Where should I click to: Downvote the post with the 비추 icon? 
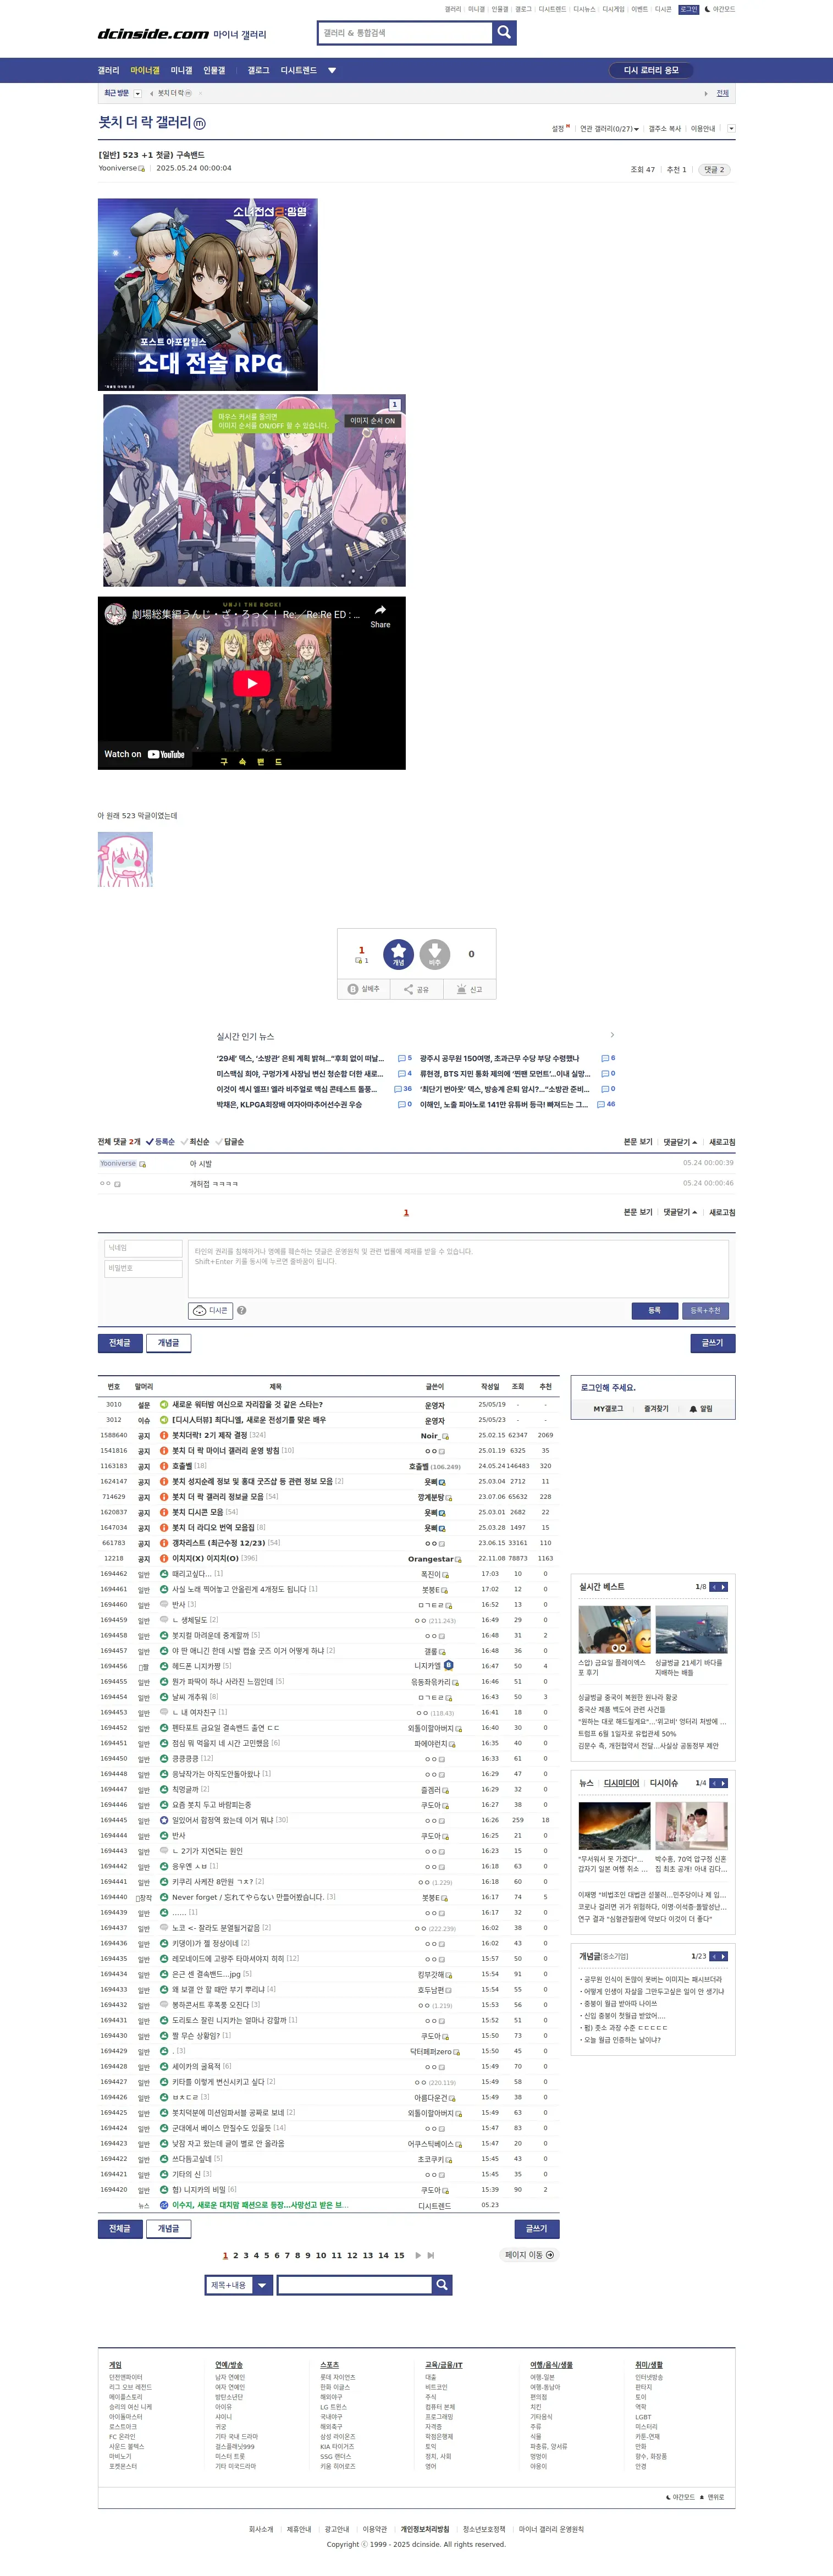(x=434, y=954)
